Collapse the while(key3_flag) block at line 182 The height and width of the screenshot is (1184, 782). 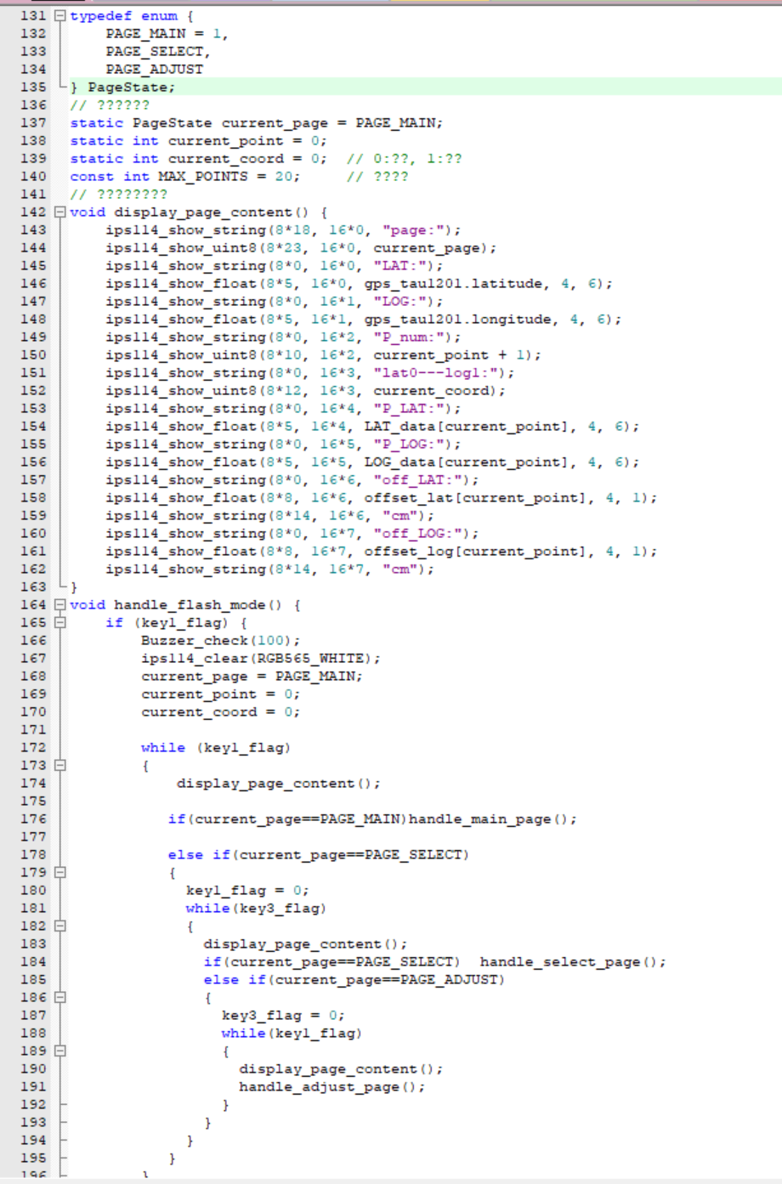[x=59, y=926]
